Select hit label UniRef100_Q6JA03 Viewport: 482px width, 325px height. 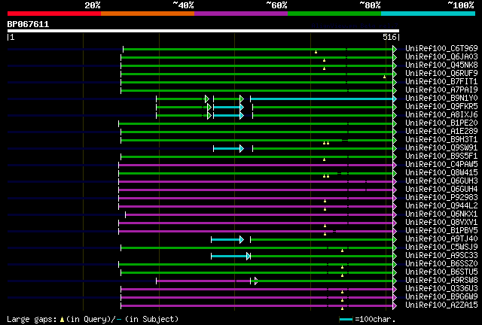pyautogui.click(x=441, y=56)
